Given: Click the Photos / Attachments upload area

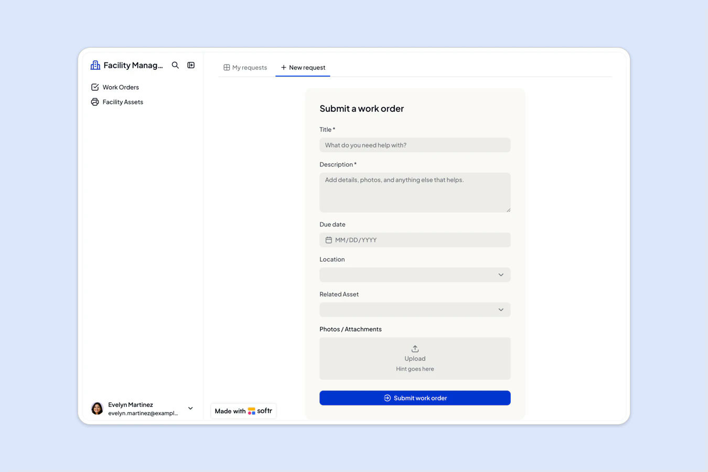Looking at the screenshot, I should click(415, 359).
